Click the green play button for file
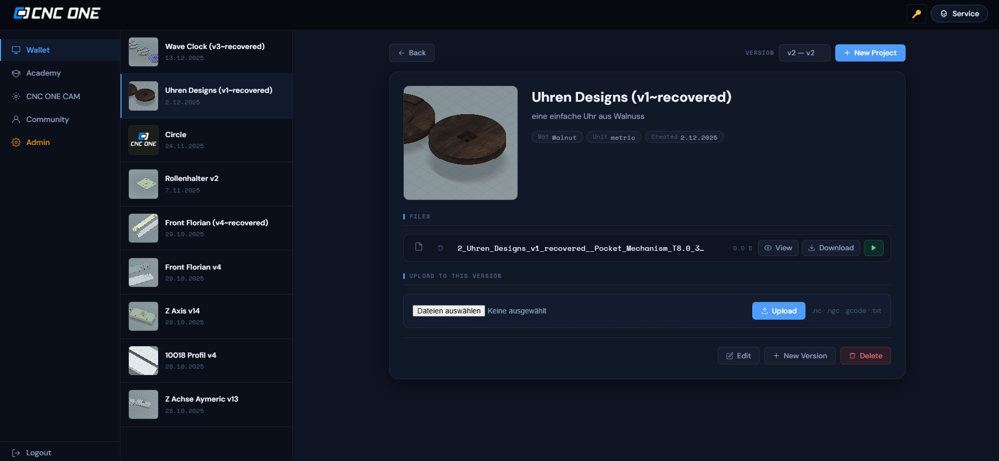 coord(873,248)
